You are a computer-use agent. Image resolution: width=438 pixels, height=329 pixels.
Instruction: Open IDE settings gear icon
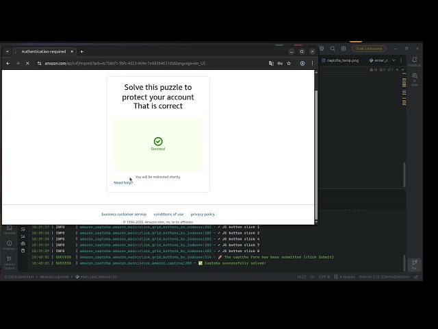click(344, 49)
